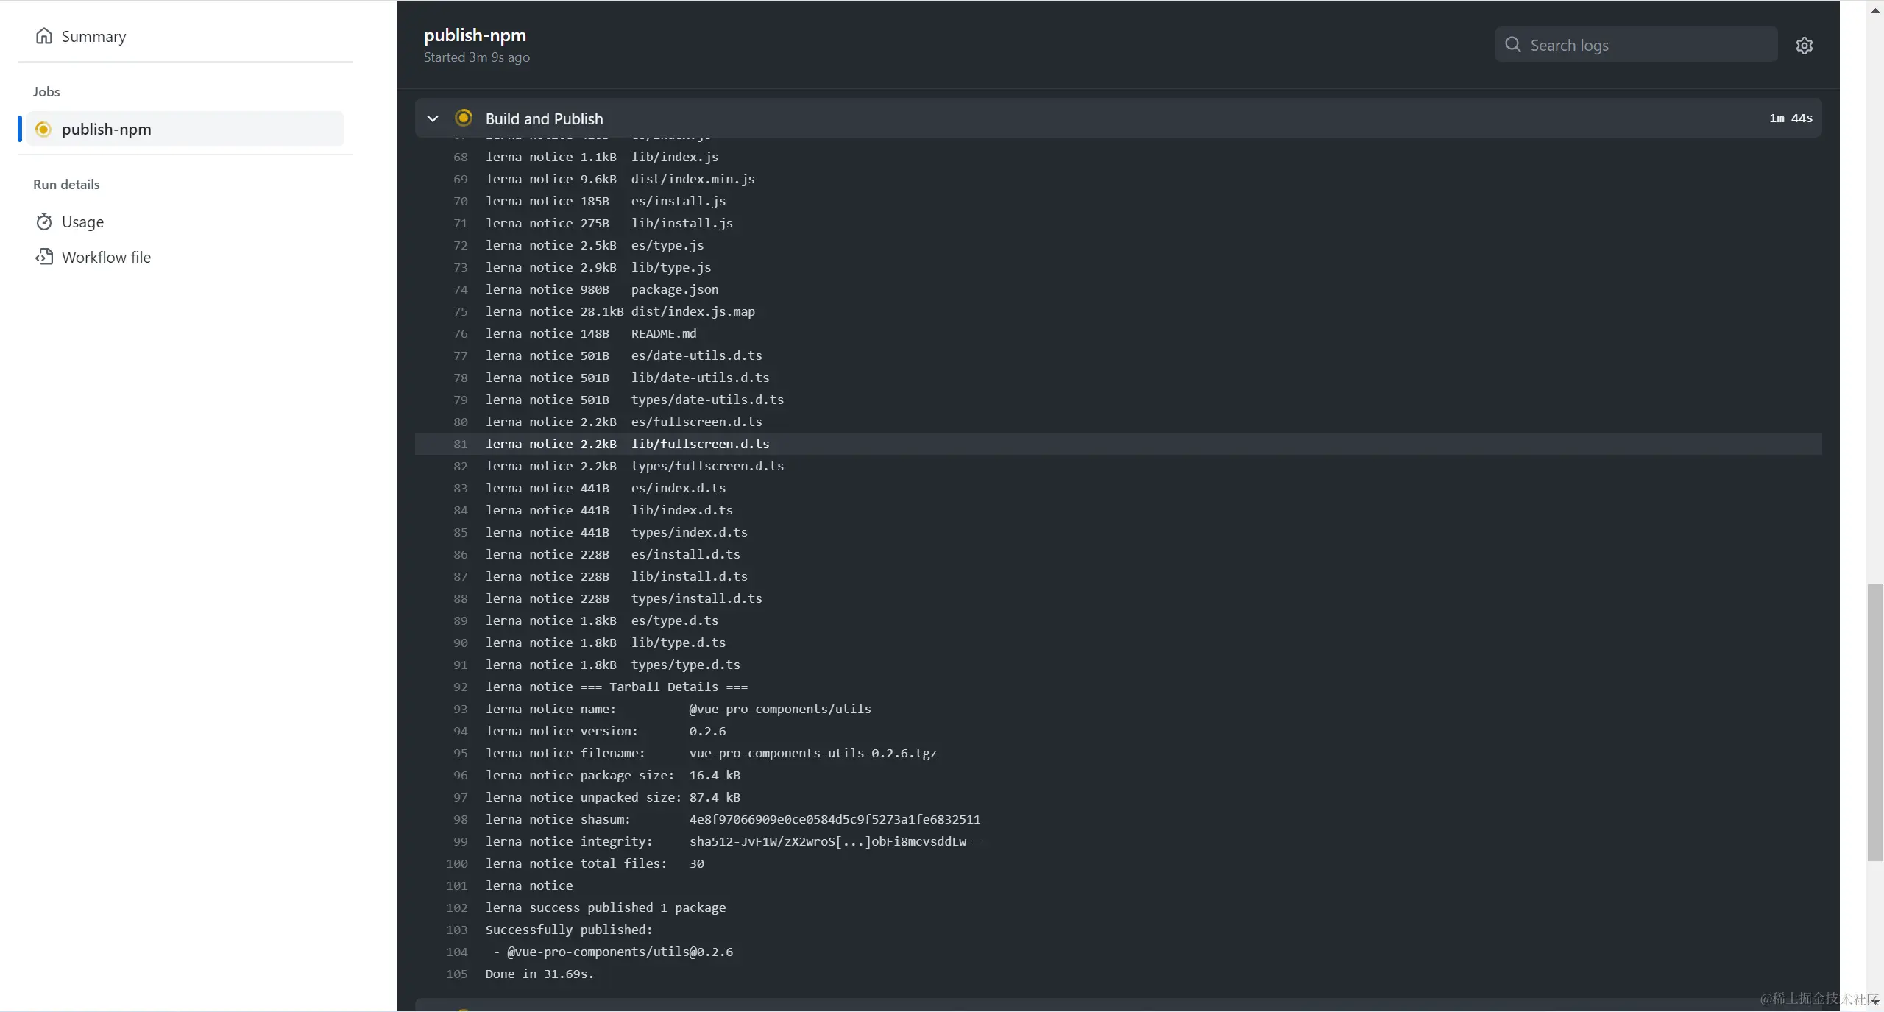The height and width of the screenshot is (1012, 1884).
Task: Open the Workflow file link
Action: (106, 257)
